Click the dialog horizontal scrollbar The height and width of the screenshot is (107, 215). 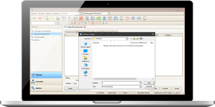pyautogui.click(x=115, y=79)
